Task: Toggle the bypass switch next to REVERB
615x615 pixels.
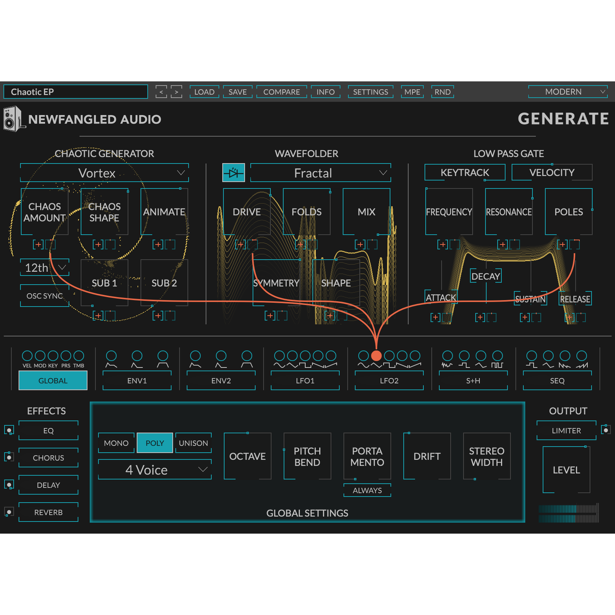Action: pyautogui.click(x=9, y=511)
